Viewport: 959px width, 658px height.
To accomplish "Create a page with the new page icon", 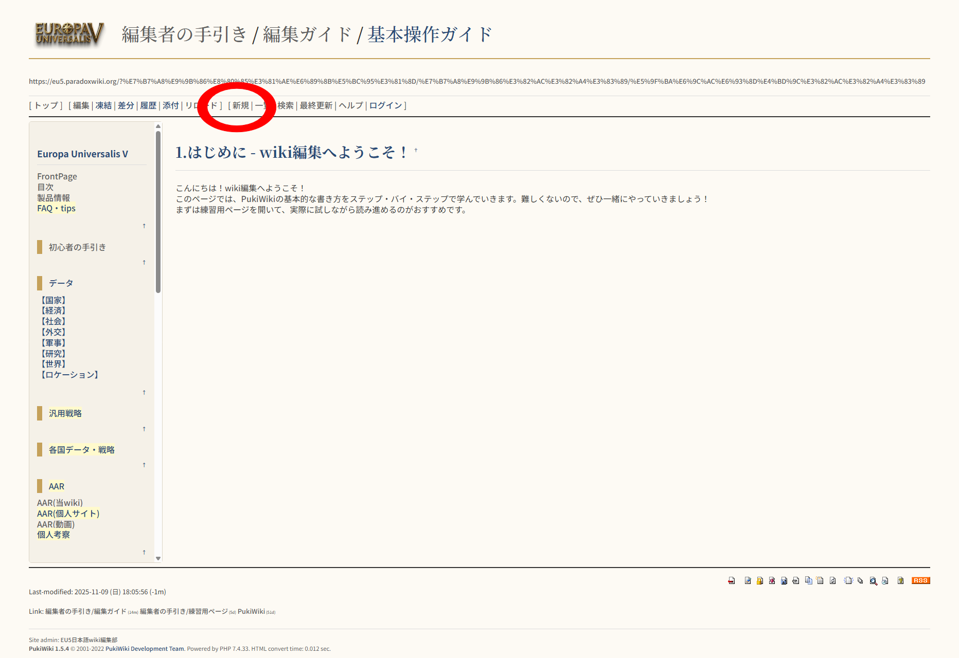I will tap(848, 581).
